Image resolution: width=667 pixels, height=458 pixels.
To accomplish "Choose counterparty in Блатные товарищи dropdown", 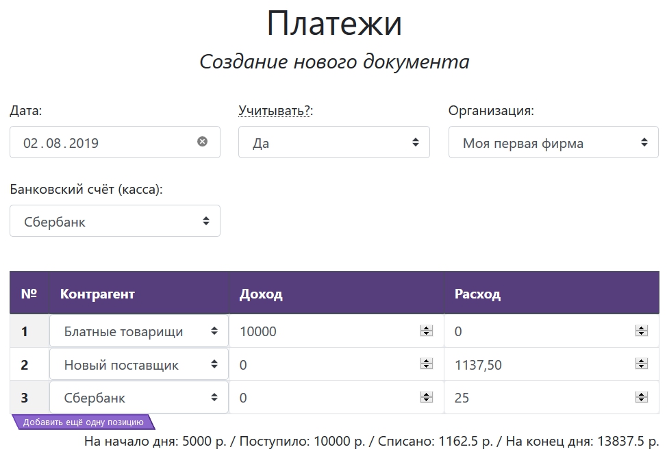I will click(x=138, y=331).
